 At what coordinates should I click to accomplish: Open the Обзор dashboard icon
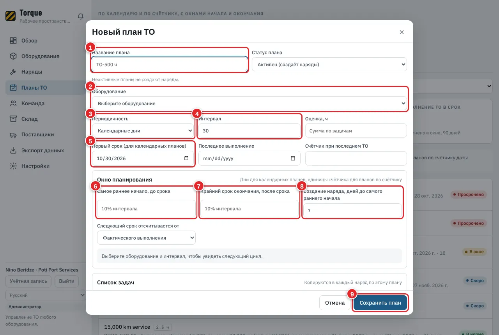click(x=13, y=41)
